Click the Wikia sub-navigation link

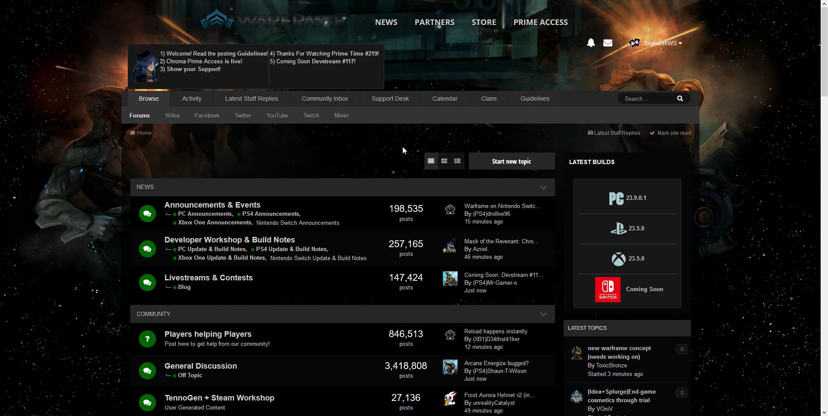pyautogui.click(x=172, y=115)
